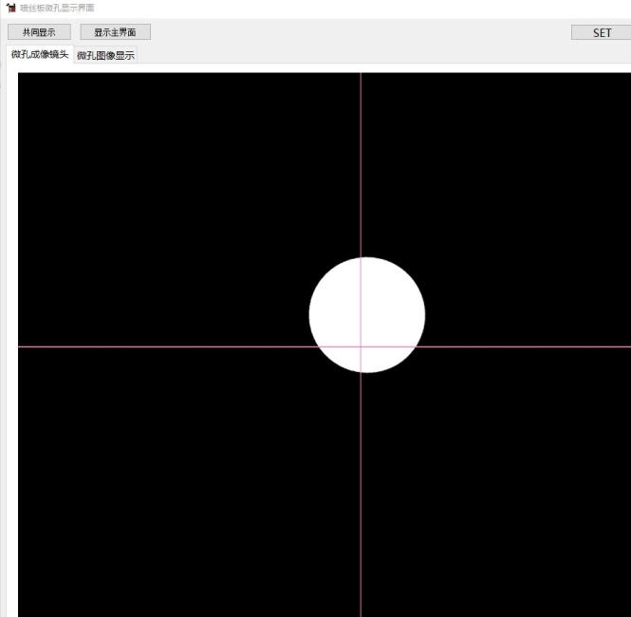Click the rightmost edge of the white circle
This screenshot has height=617, width=631.
(x=423, y=314)
